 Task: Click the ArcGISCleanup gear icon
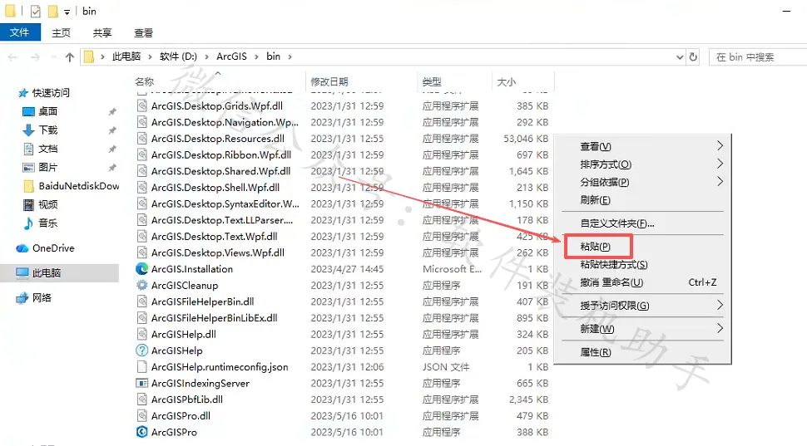click(x=141, y=285)
